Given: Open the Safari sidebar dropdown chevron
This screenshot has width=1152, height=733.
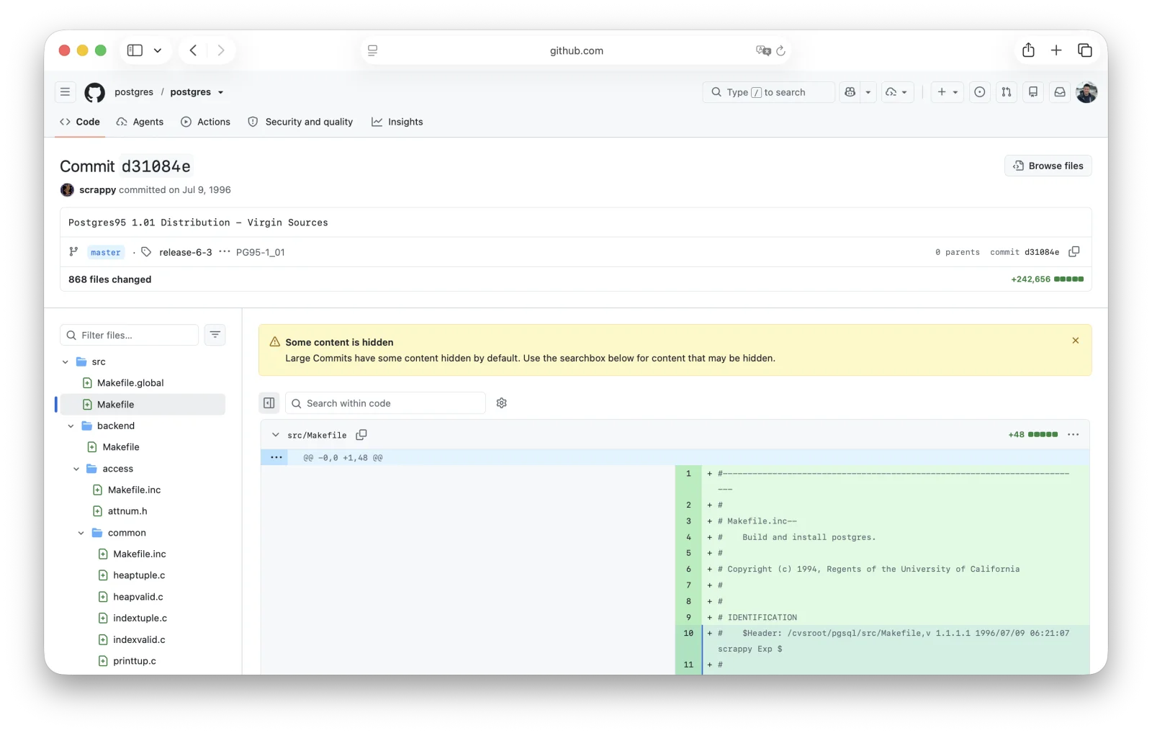Looking at the screenshot, I should pyautogui.click(x=158, y=50).
